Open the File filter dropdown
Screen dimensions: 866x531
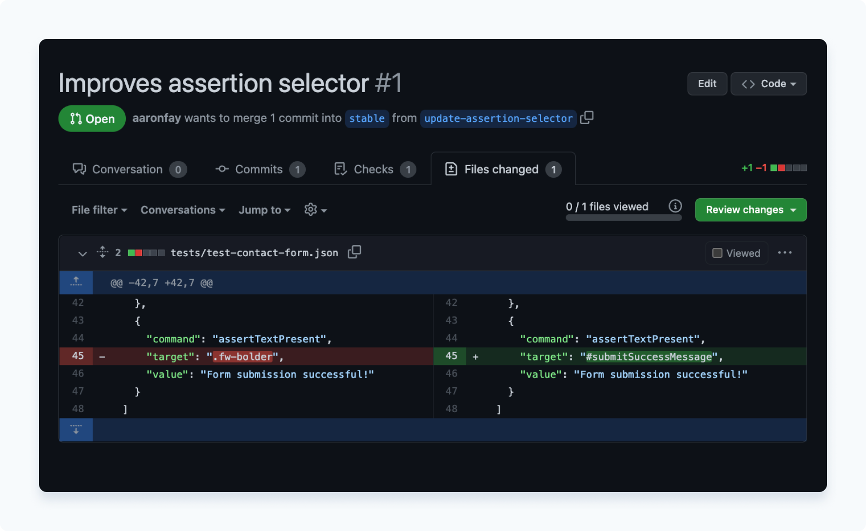[x=99, y=210]
